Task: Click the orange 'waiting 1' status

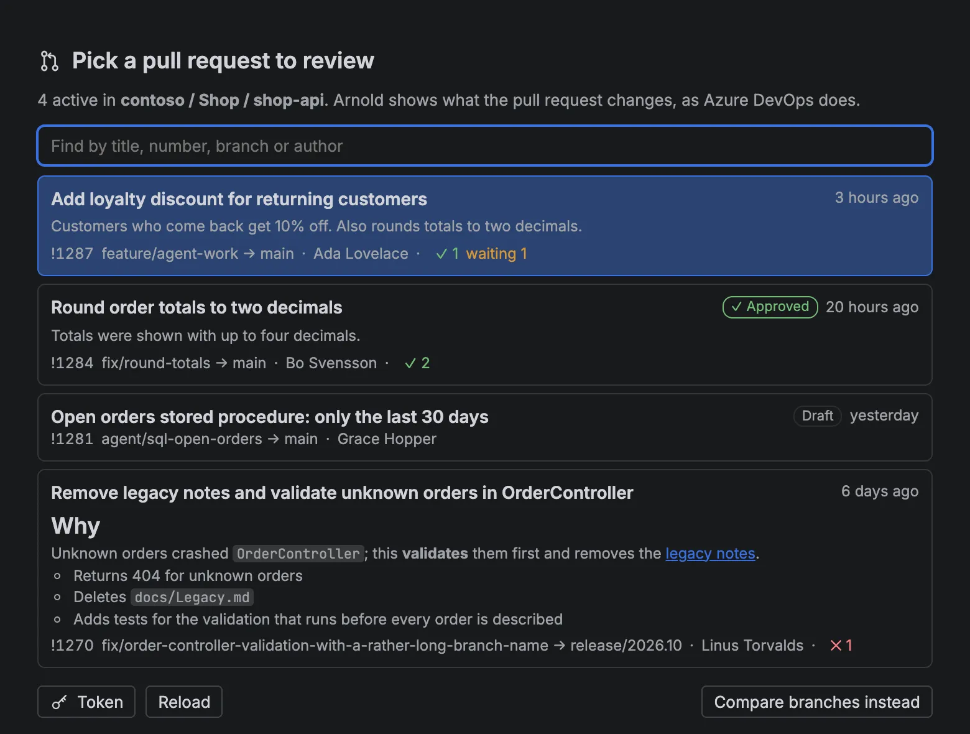Action: (x=497, y=254)
